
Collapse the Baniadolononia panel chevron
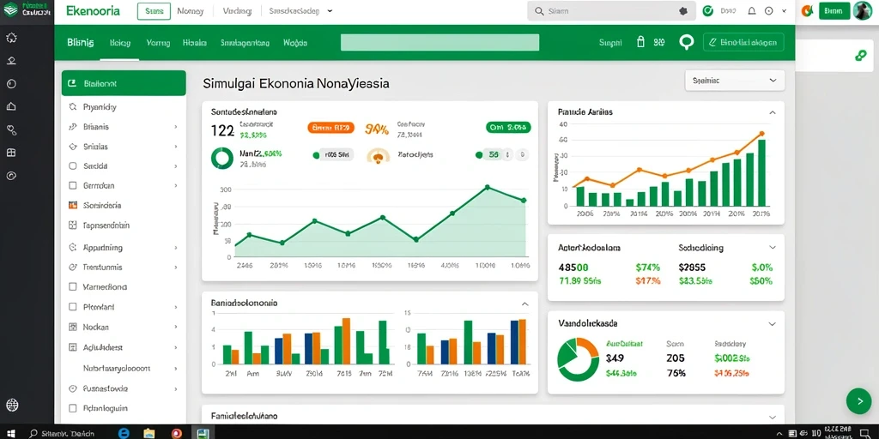524,304
